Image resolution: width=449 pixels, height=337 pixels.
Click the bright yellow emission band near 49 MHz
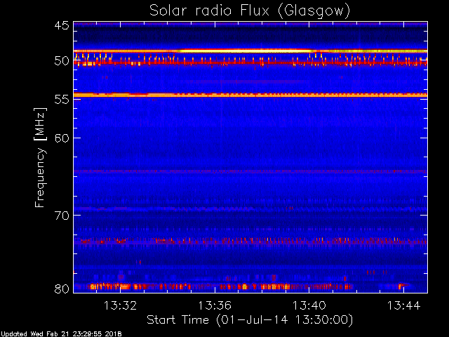(x=250, y=51)
